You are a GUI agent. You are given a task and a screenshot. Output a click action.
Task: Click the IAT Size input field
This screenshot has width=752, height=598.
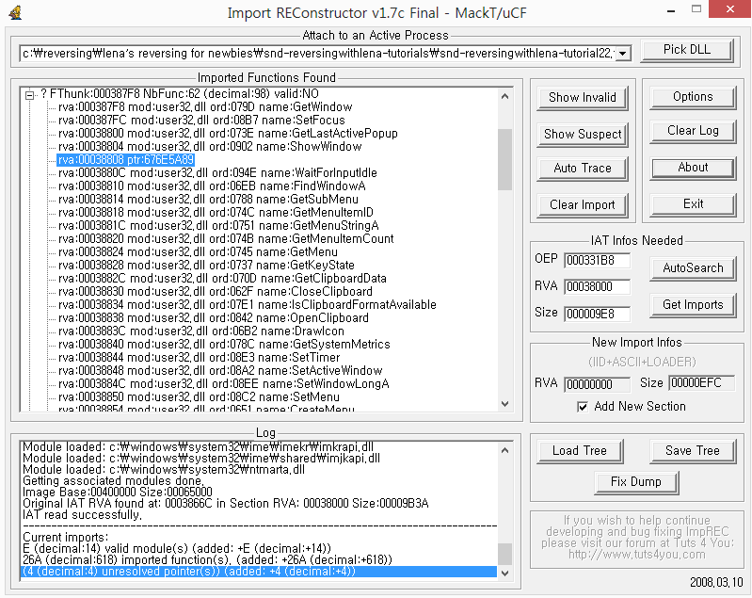point(597,314)
